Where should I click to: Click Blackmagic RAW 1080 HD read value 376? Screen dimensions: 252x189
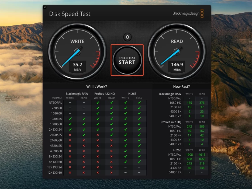(202, 103)
